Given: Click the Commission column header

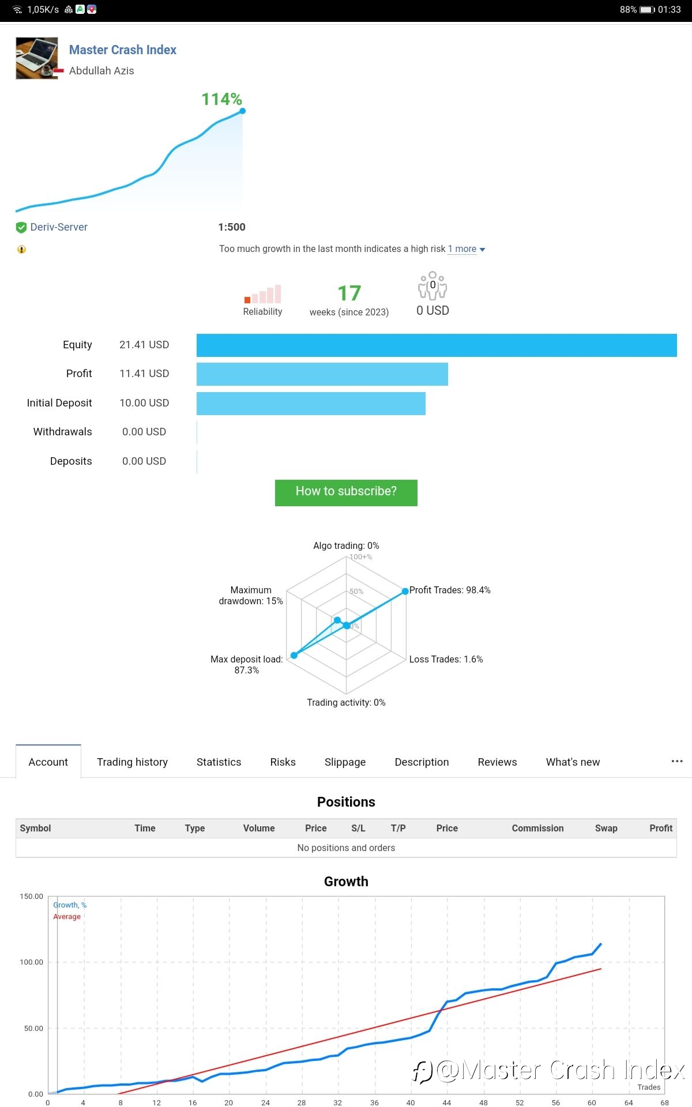Looking at the screenshot, I should tap(537, 828).
